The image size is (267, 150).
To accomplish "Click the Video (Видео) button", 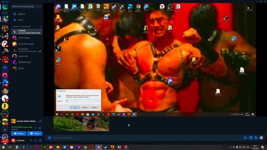I will pyautogui.click(x=18, y=133).
